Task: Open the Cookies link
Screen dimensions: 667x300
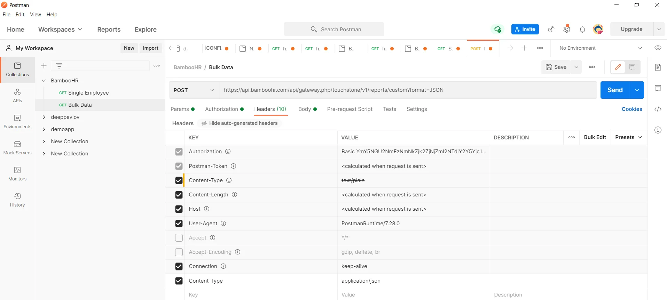Action: point(632,109)
